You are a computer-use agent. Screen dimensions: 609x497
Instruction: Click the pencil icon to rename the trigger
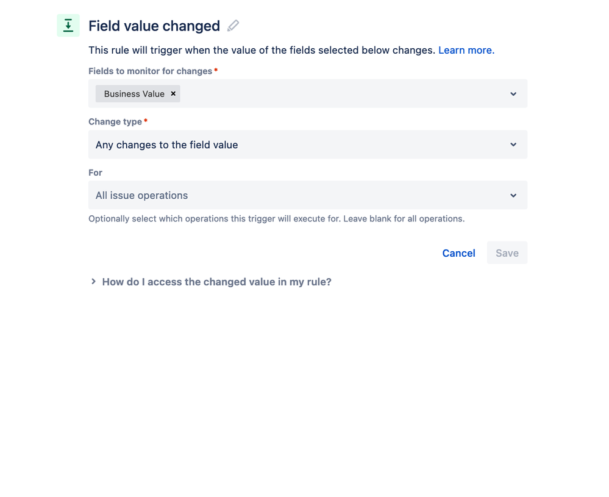[233, 26]
